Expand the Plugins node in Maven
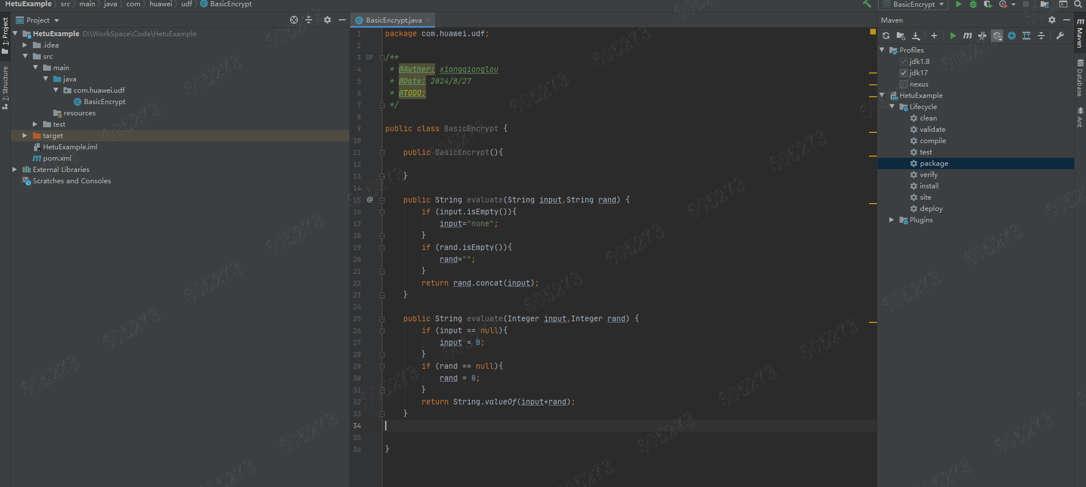Viewport: 1086px width, 487px height. point(892,220)
